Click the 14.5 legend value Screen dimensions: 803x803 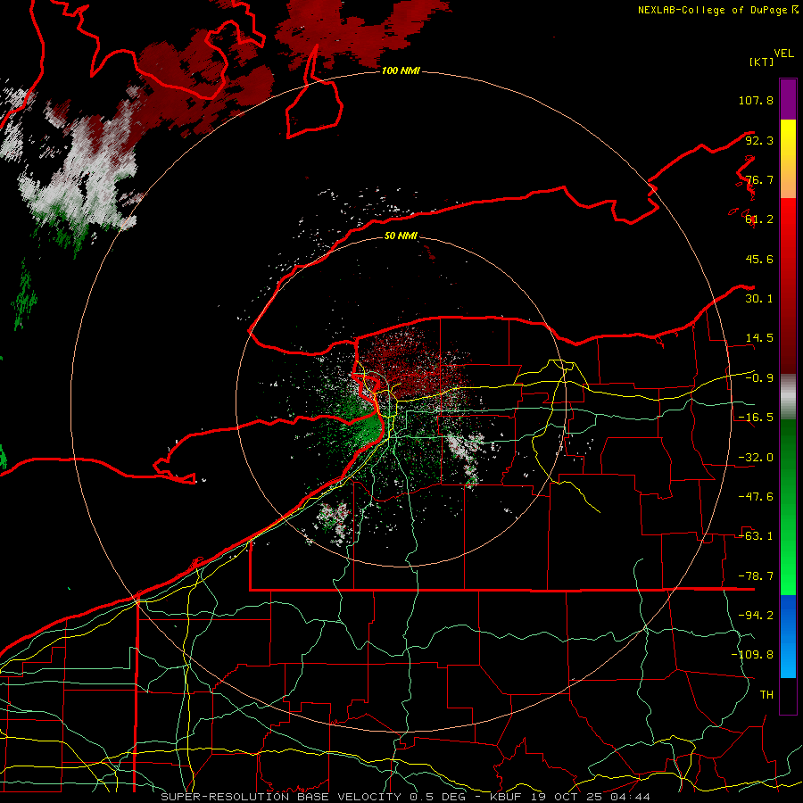(759, 338)
